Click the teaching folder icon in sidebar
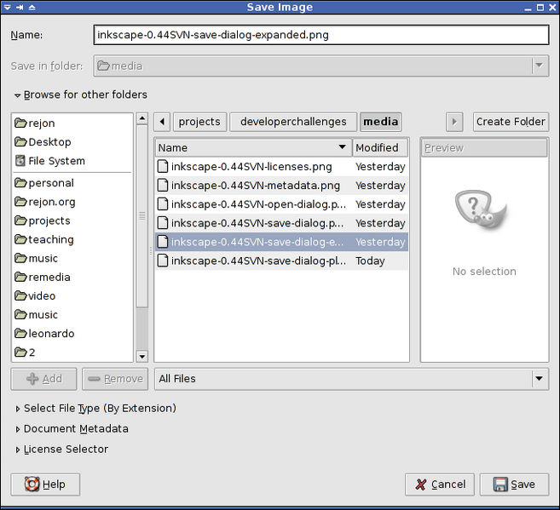 (x=20, y=239)
